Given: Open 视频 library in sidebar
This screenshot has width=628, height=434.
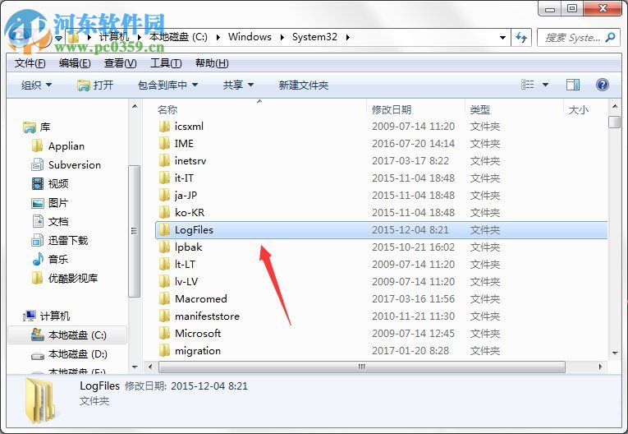Looking at the screenshot, I should [x=50, y=183].
